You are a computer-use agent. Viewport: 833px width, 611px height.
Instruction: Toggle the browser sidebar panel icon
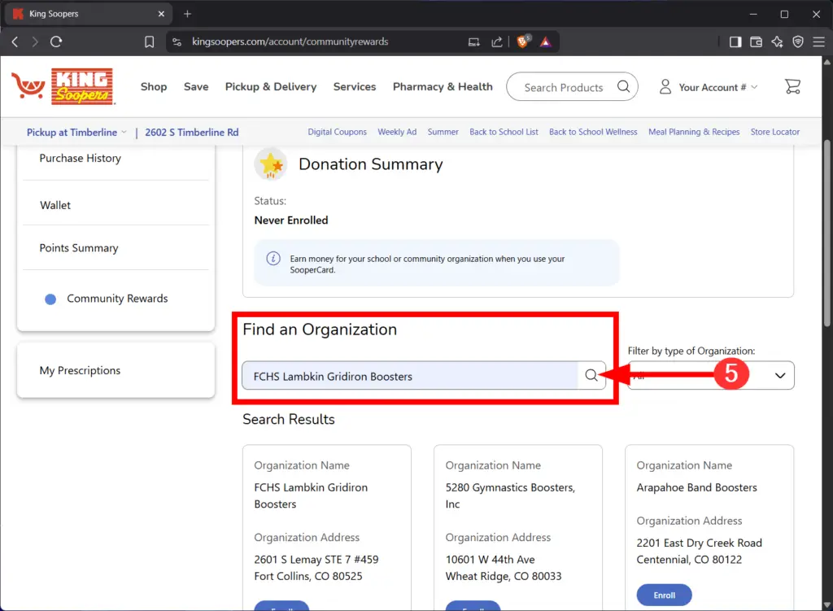tap(735, 42)
